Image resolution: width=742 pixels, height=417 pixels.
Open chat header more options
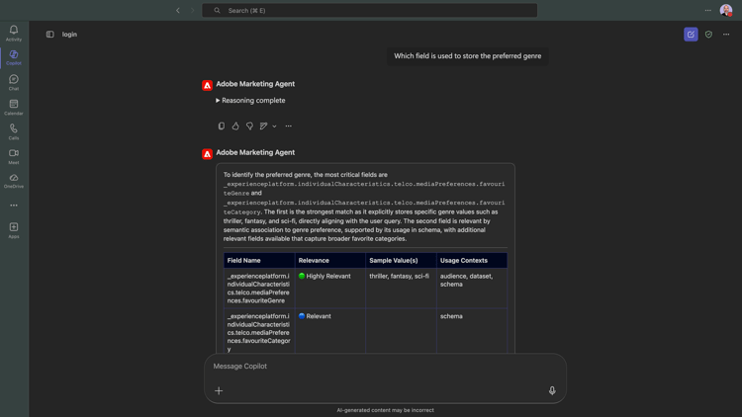(726, 34)
